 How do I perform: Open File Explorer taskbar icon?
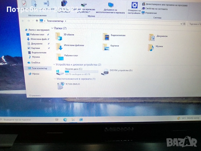click(73, 120)
